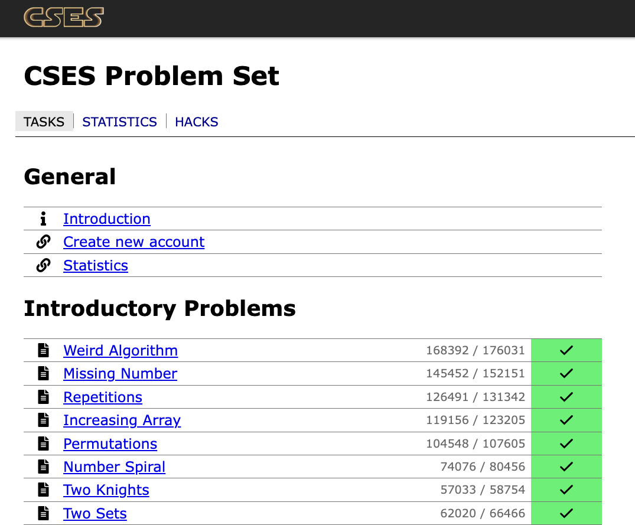Switch to the STATISTICS tab
The height and width of the screenshot is (525, 635).
click(119, 122)
